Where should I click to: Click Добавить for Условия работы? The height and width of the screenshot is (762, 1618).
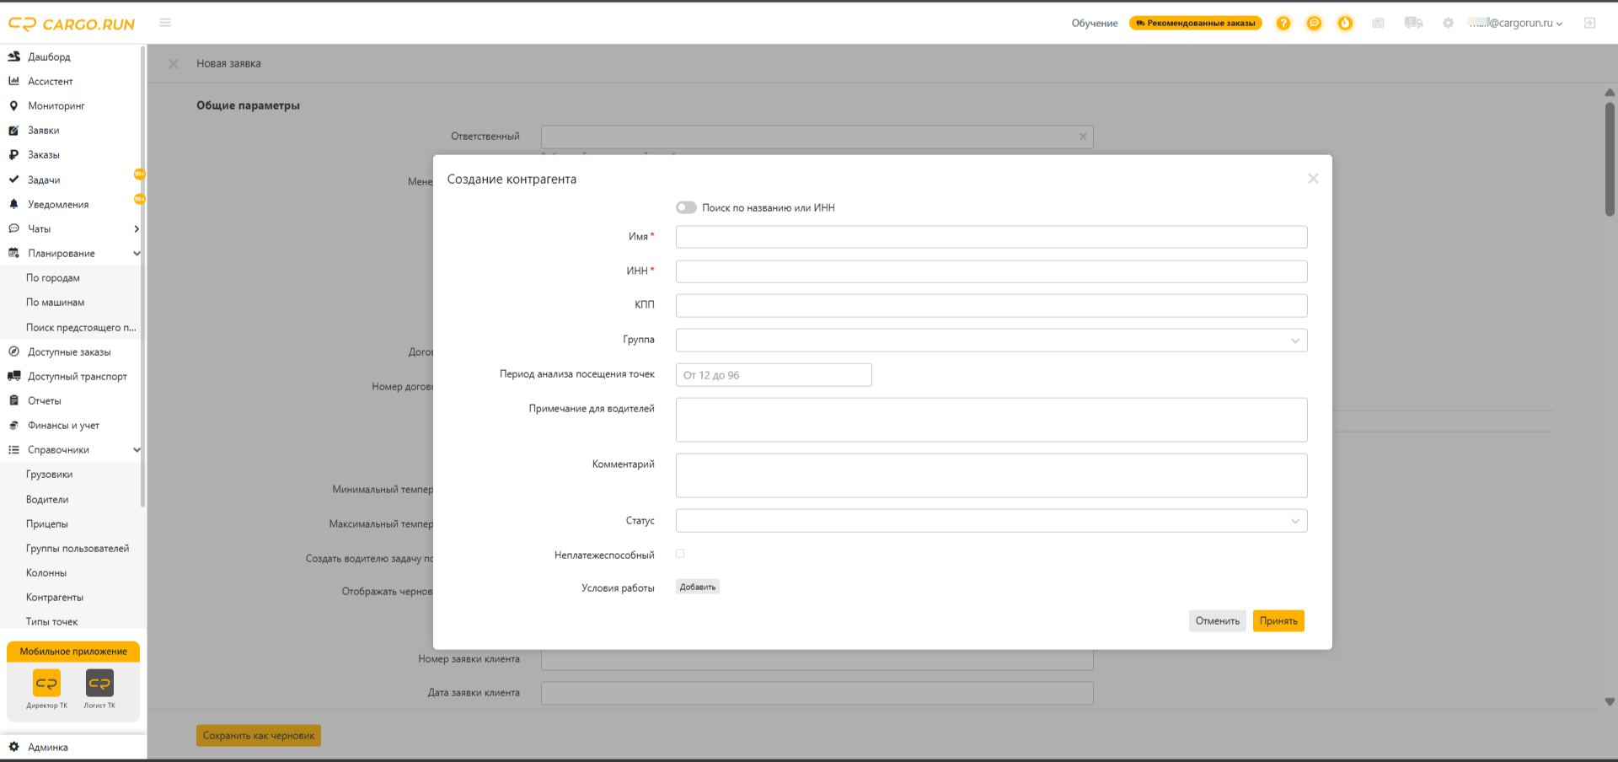[x=698, y=588]
